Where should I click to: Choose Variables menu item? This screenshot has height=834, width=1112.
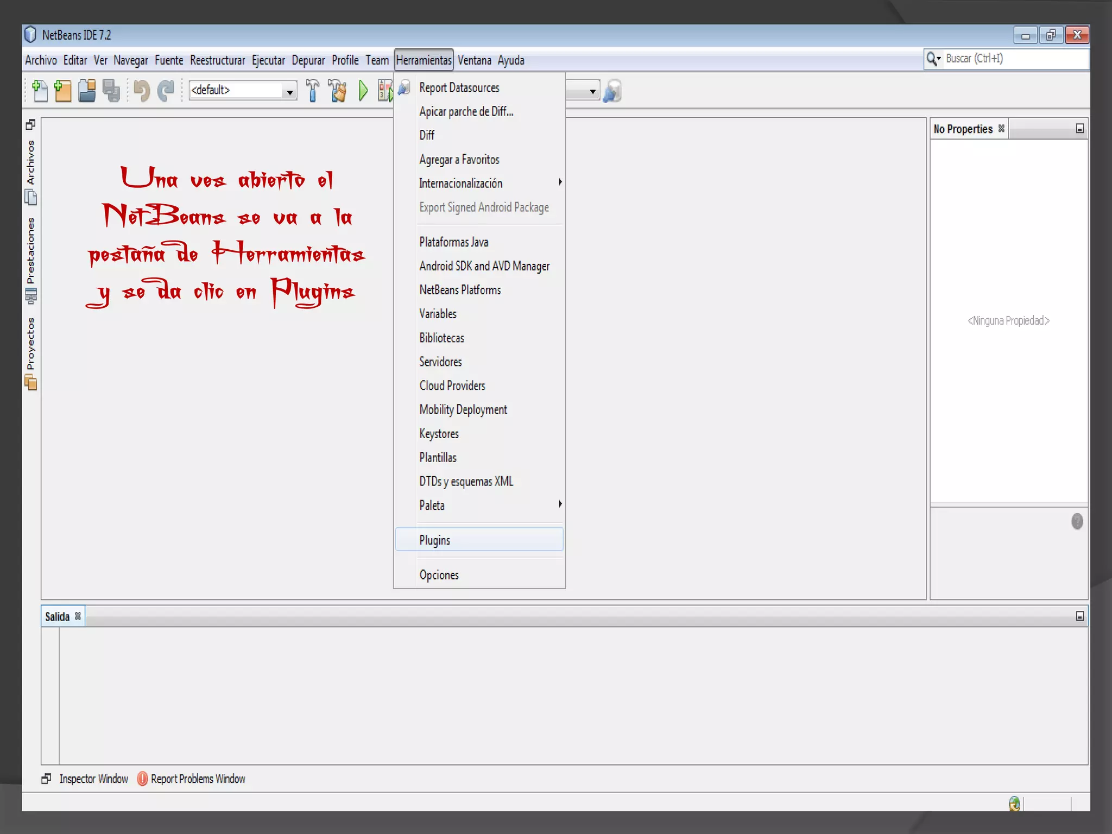tap(479, 313)
